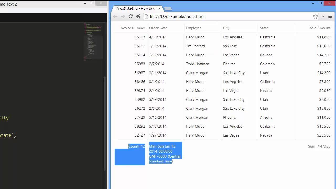Sort by the Sale Amount column header
The height and width of the screenshot is (189, 336).
320,28
